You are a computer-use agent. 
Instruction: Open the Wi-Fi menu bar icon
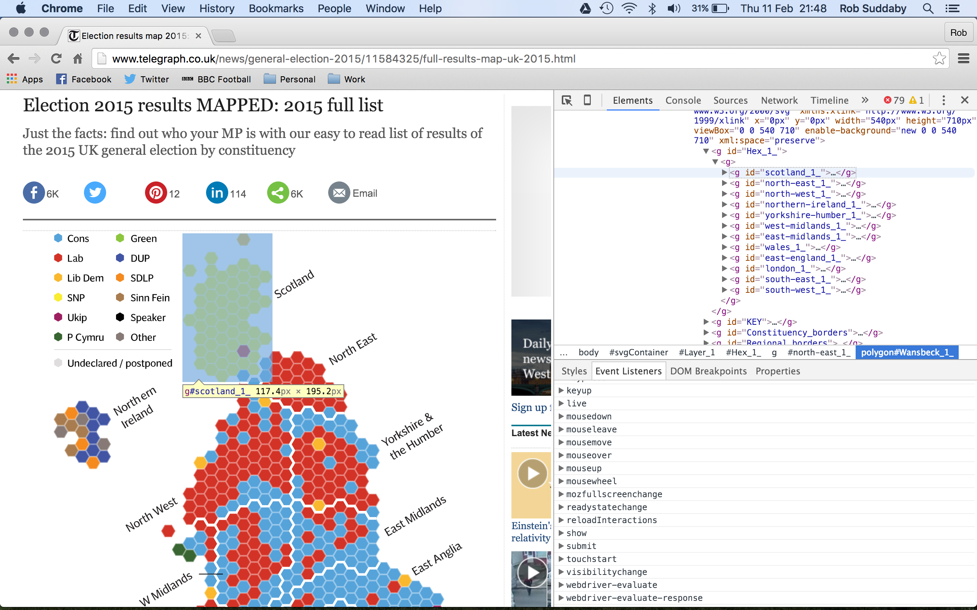(x=629, y=8)
